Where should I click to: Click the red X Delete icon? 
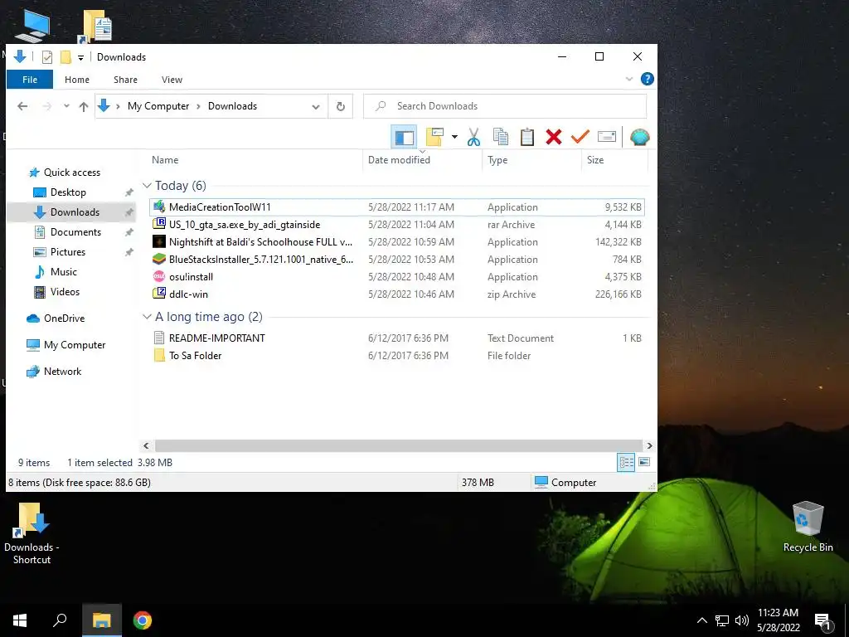[x=553, y=137]
